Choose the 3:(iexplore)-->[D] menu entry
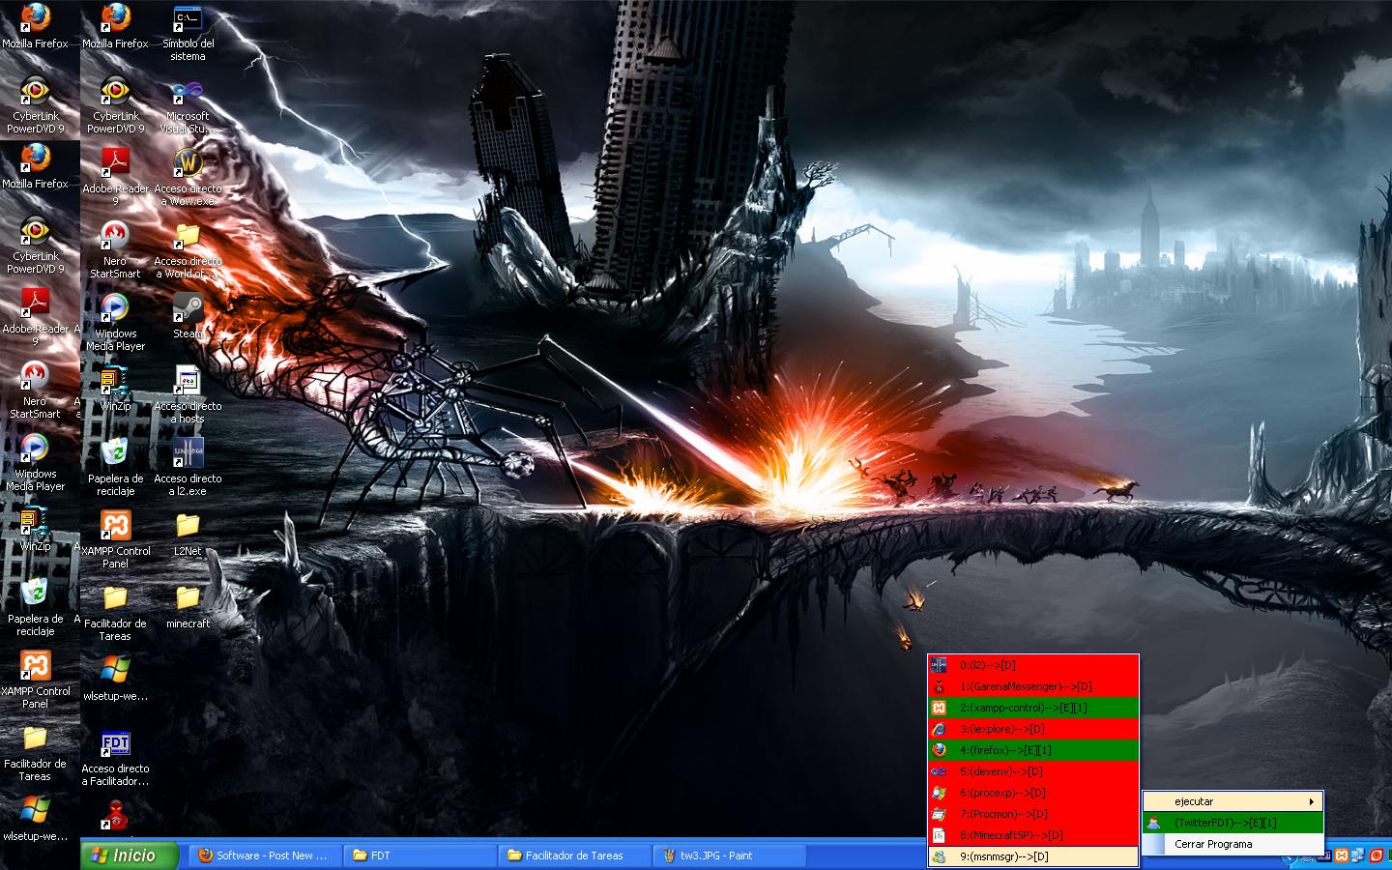1392x870 pixels. tap(1033, 729)
